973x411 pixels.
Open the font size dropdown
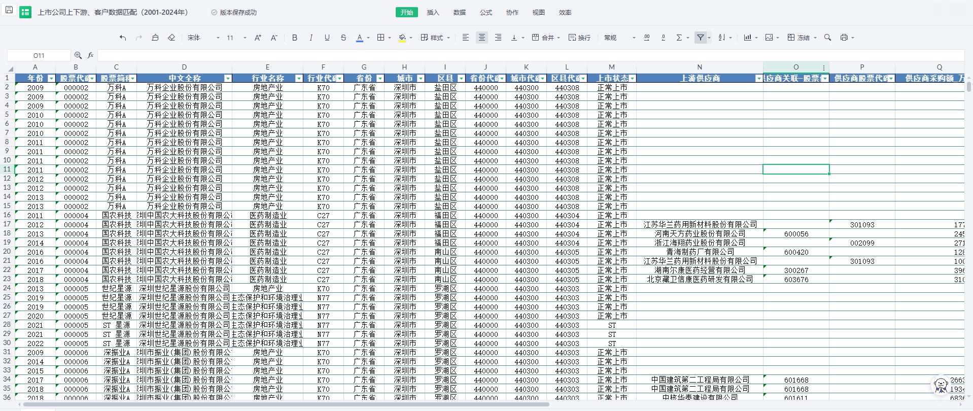(236, 38)
